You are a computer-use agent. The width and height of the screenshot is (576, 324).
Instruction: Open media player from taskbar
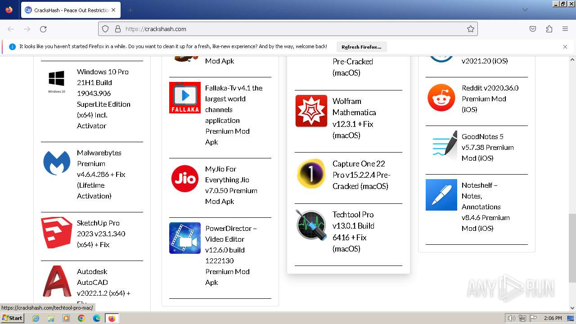(x=66, y=318)
